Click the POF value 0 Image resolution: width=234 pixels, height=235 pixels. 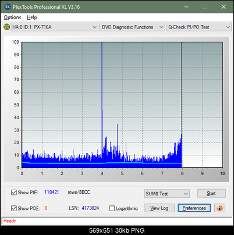[x=46, y=208]
